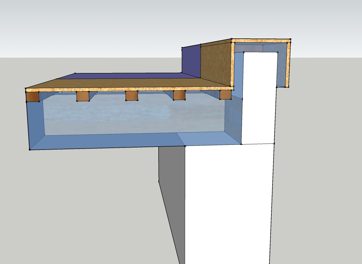The image size is (362, 264).
Task: Select the brown textured vertical board face
Action: [x=216, y=64]
